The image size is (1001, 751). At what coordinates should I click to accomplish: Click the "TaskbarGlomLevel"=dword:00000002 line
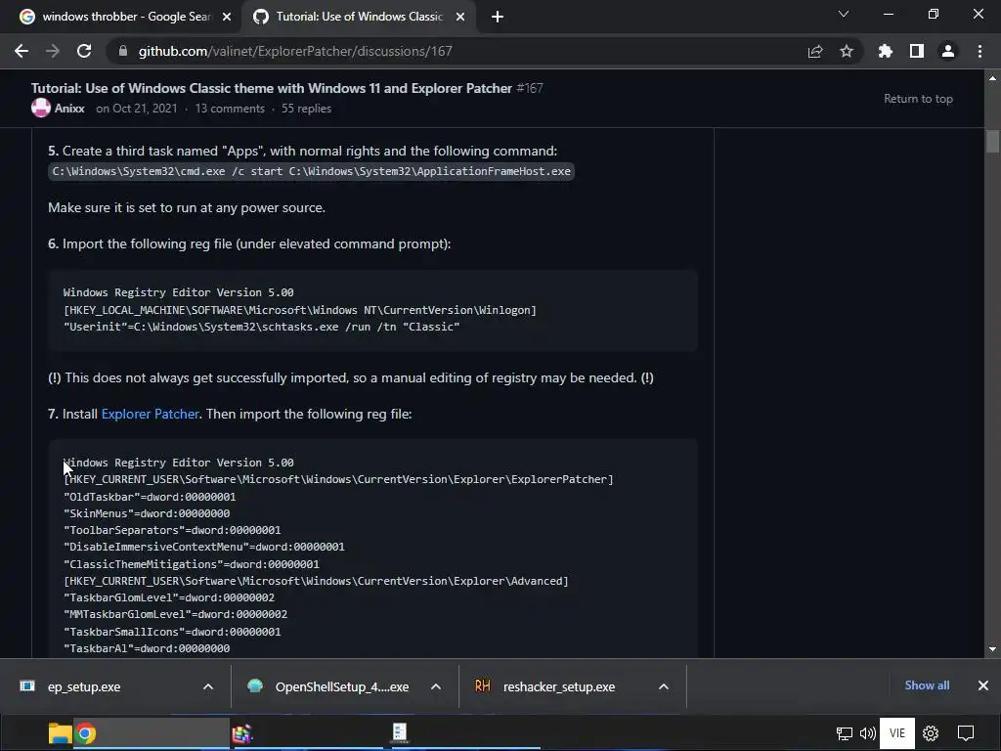tap(168, 597)
